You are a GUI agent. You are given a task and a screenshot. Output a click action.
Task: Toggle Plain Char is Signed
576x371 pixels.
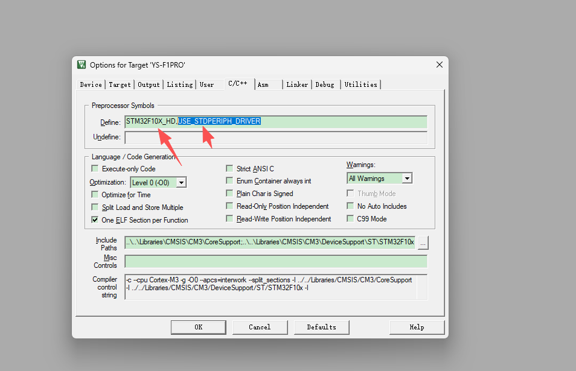pyautogui.click(x=229, y=194)
